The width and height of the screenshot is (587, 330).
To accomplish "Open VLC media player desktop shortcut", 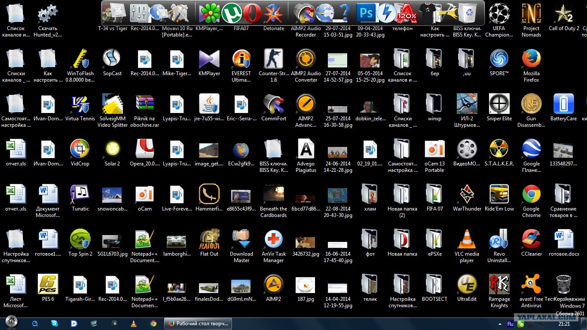I will [x=467, y=246].
